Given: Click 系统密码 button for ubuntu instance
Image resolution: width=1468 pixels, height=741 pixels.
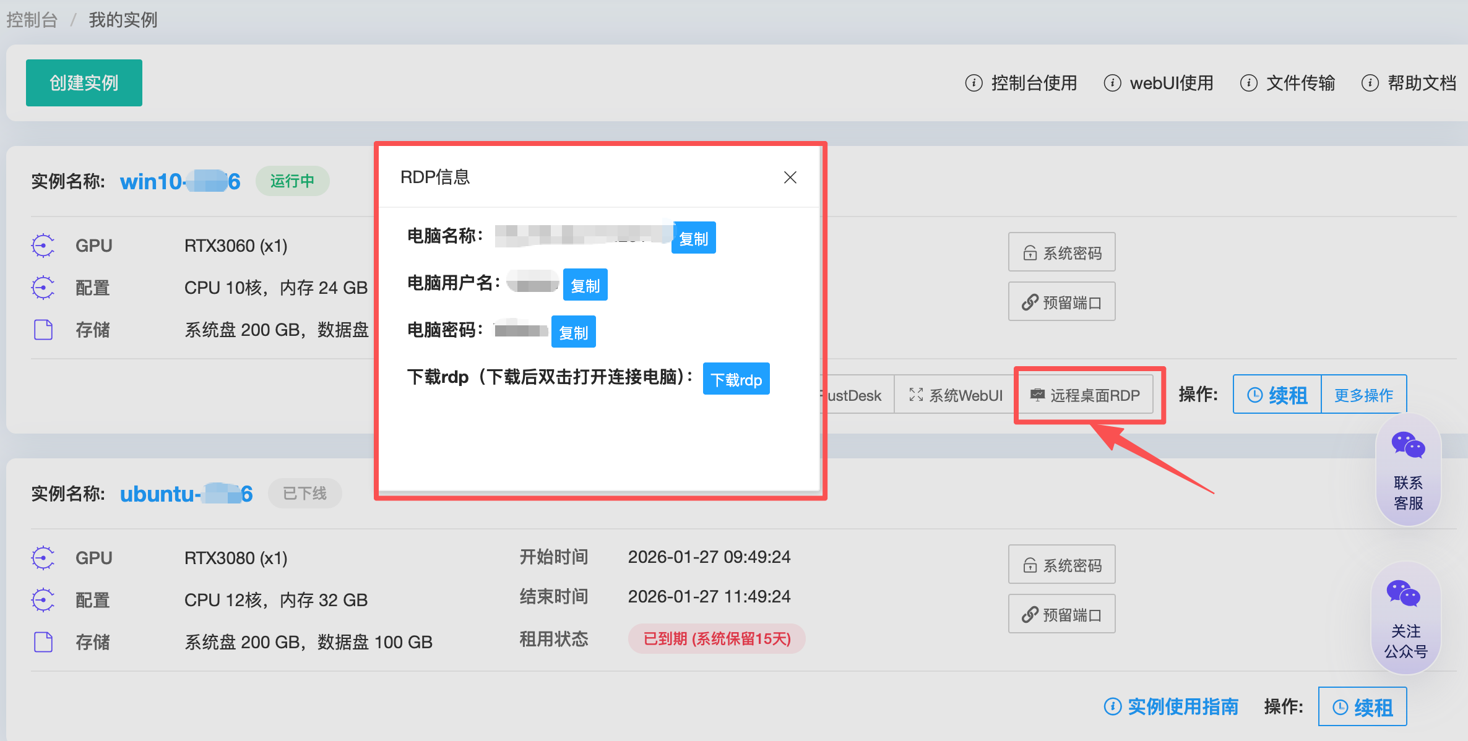Looking at the screenshot, I should 1061,565.
